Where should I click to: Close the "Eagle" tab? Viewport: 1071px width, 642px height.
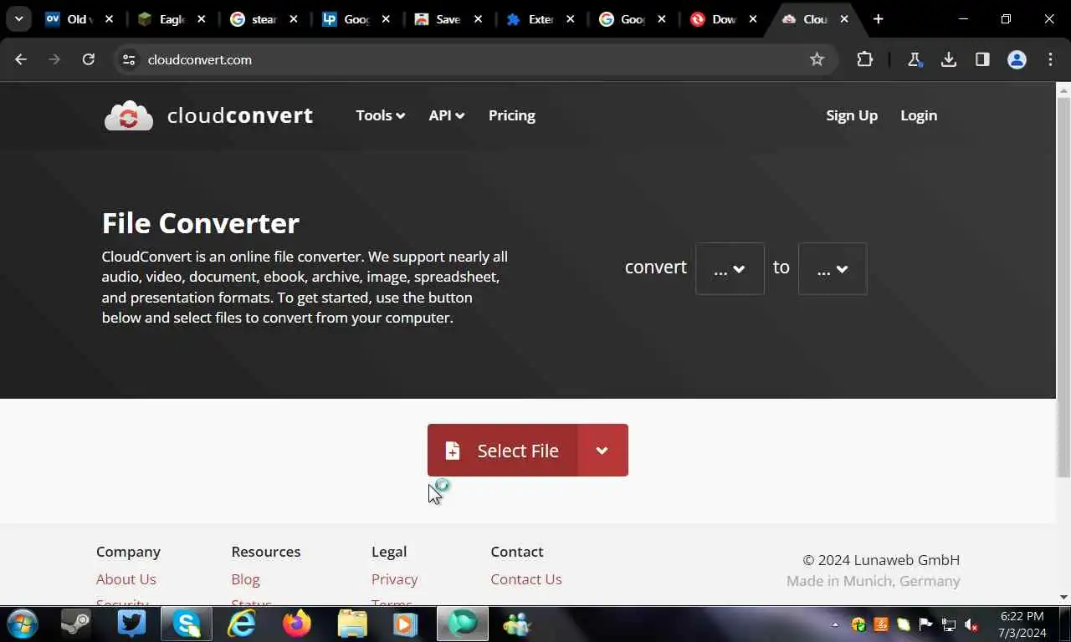click(x=201, y=19)
